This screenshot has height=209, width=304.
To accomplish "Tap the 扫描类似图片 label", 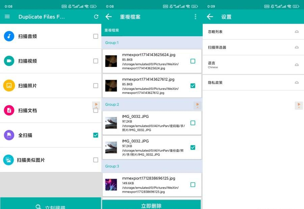I will click(x=31, y=160).
